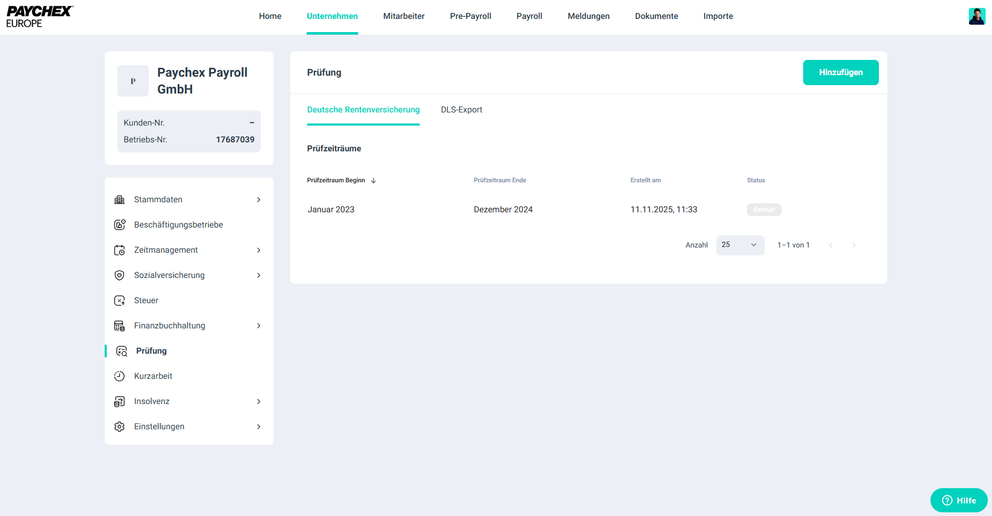
Task: Expand the Insolvenz submenu chevron
Action: click(259, 401)
